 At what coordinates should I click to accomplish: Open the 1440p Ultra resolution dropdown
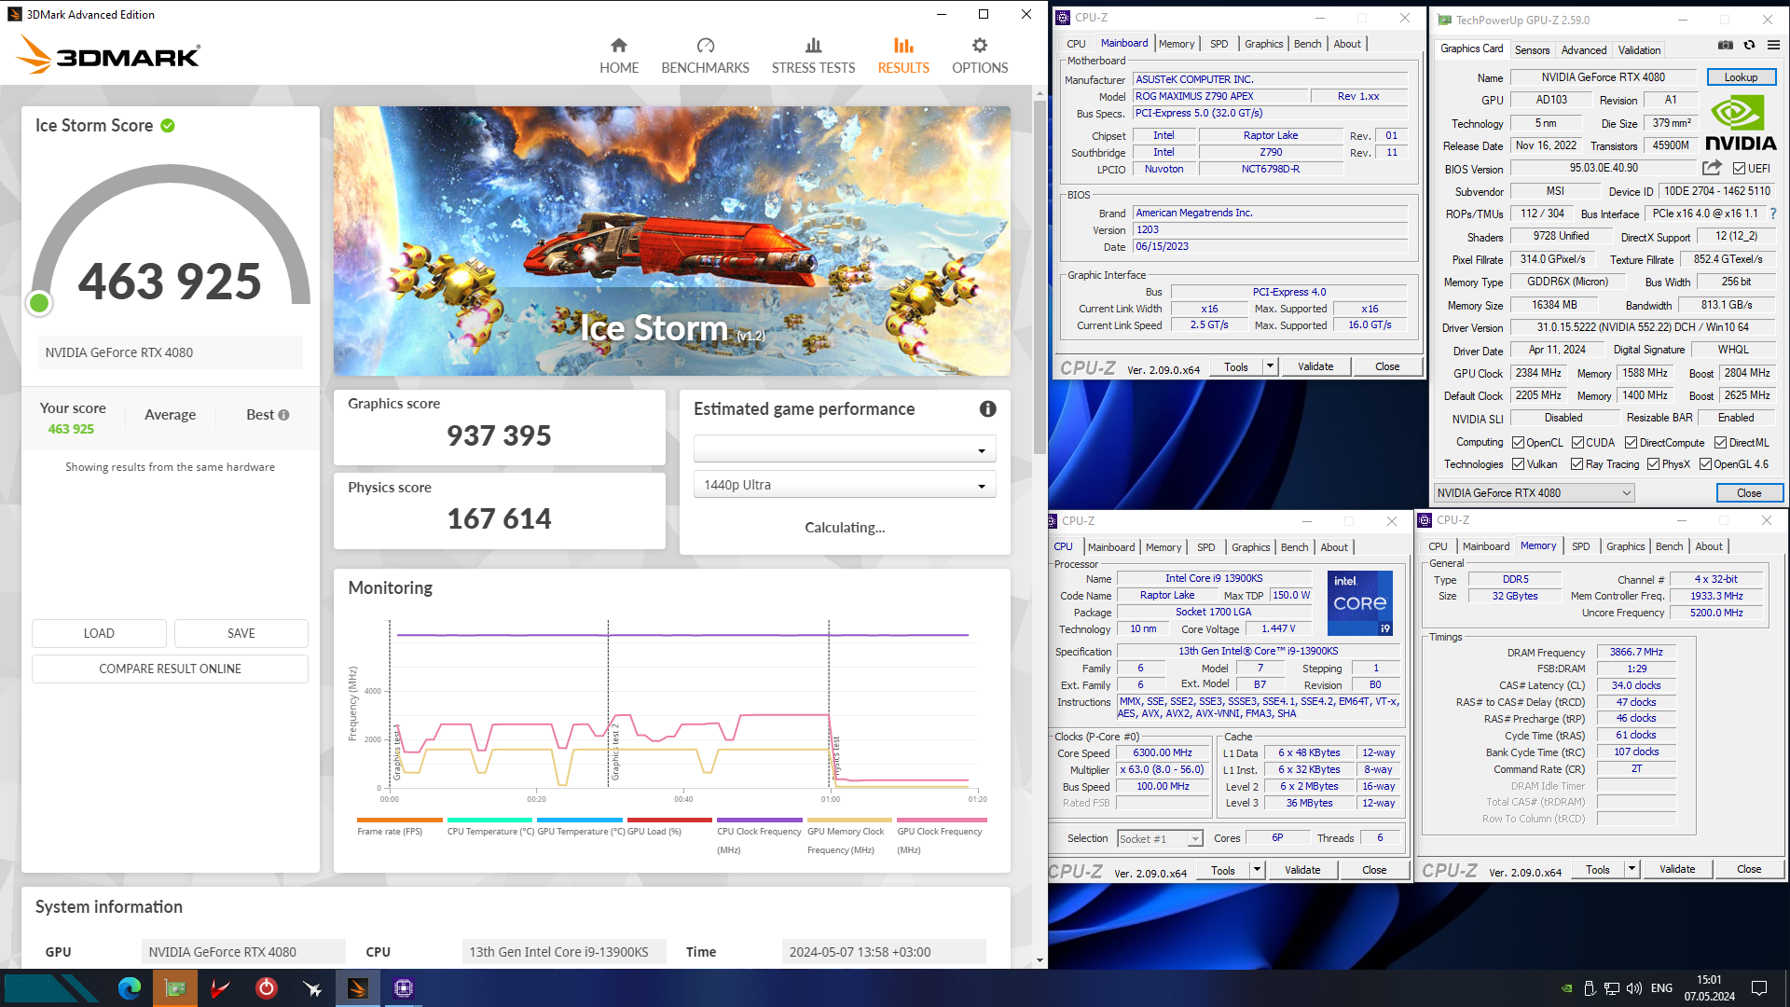coord(845,485)
